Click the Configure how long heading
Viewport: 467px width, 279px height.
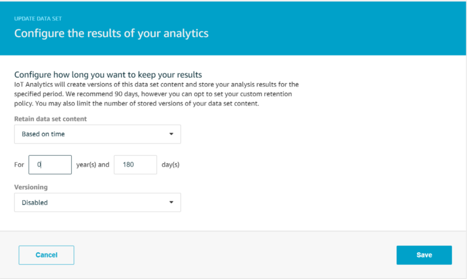pyautogui.click(x=108, y=75)
